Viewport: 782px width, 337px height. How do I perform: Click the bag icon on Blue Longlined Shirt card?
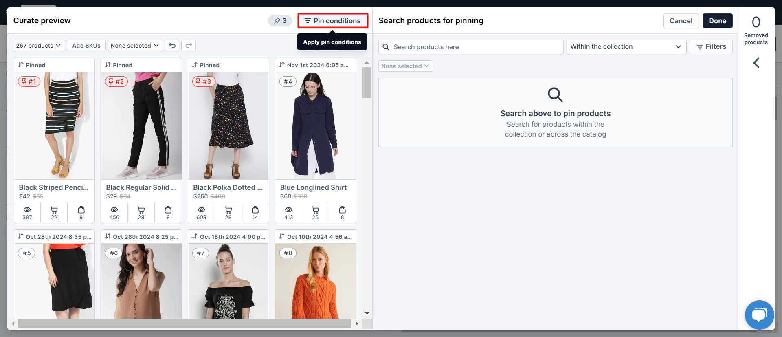pos(343,210)
